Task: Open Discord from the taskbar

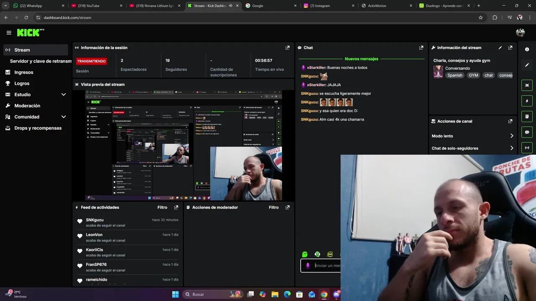Action: pos(336,294)
